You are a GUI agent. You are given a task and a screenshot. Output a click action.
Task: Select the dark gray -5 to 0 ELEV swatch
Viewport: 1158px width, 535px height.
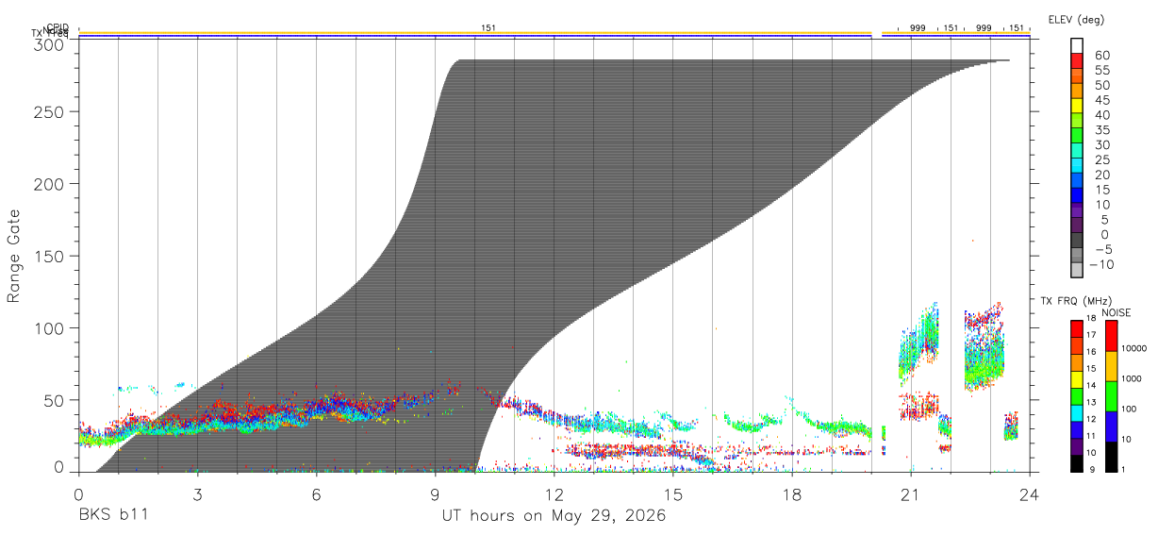click(1077, 240)
